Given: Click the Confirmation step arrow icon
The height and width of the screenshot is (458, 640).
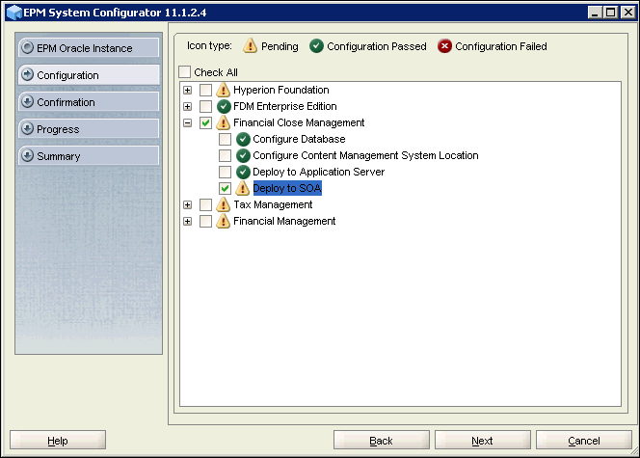Looking at the screenshot, I should click(x=27, y=101).
